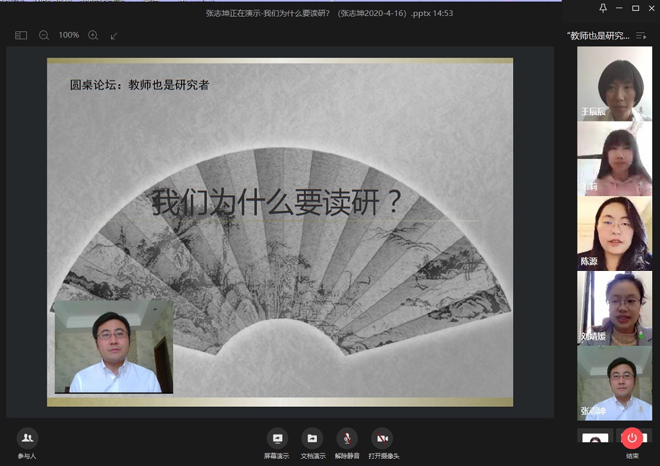Click the diagonal arrow fit-to-window icon
The image size is (660, 466).
(x=114, y=35)
